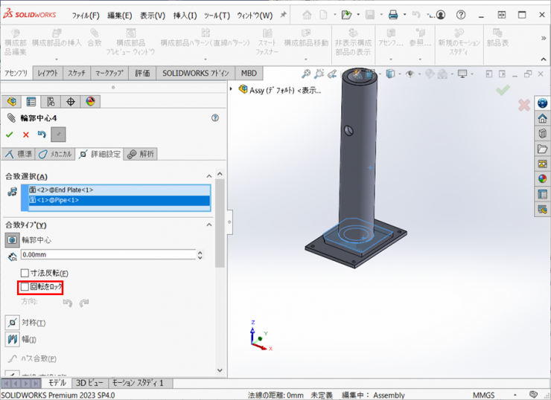Enable the 回転をロック checkbox
The image size is (551, 400).
pyautogui.click(x=25, y=286)
